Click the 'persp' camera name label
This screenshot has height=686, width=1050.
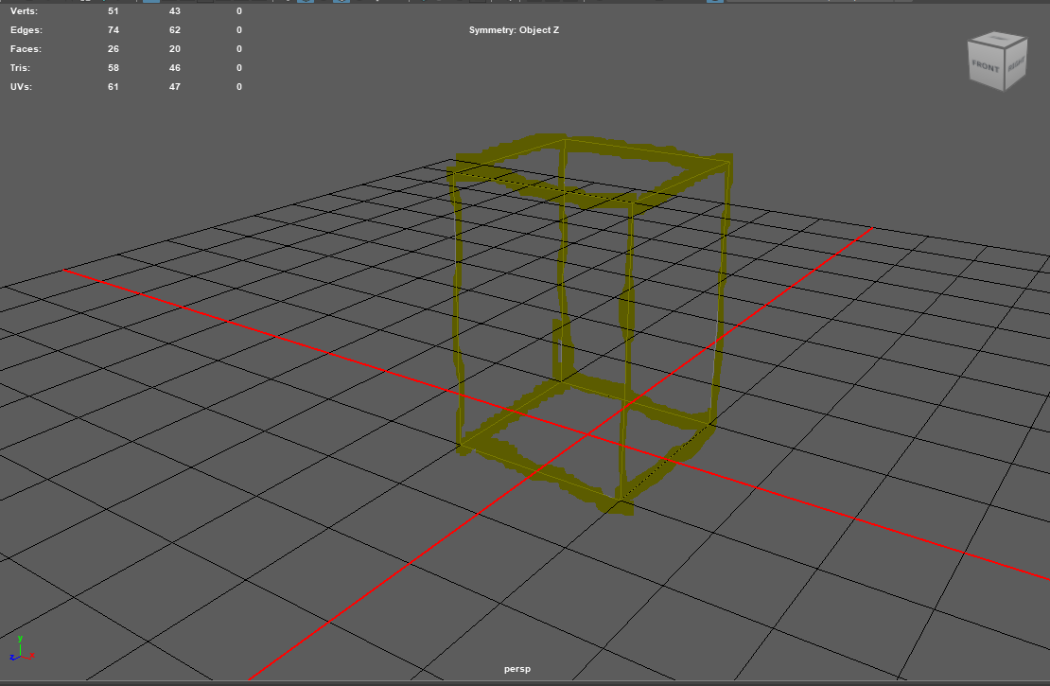[517, 669]
